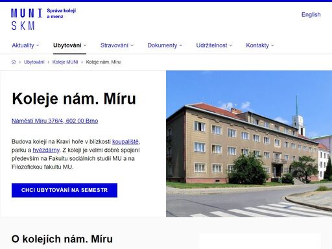Open the Kontakty menu
The width and height of the screenshot is (332, 249).
(260, 45)
